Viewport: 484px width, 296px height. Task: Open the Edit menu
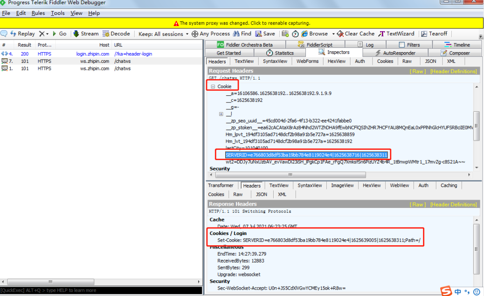click(21, 13)
